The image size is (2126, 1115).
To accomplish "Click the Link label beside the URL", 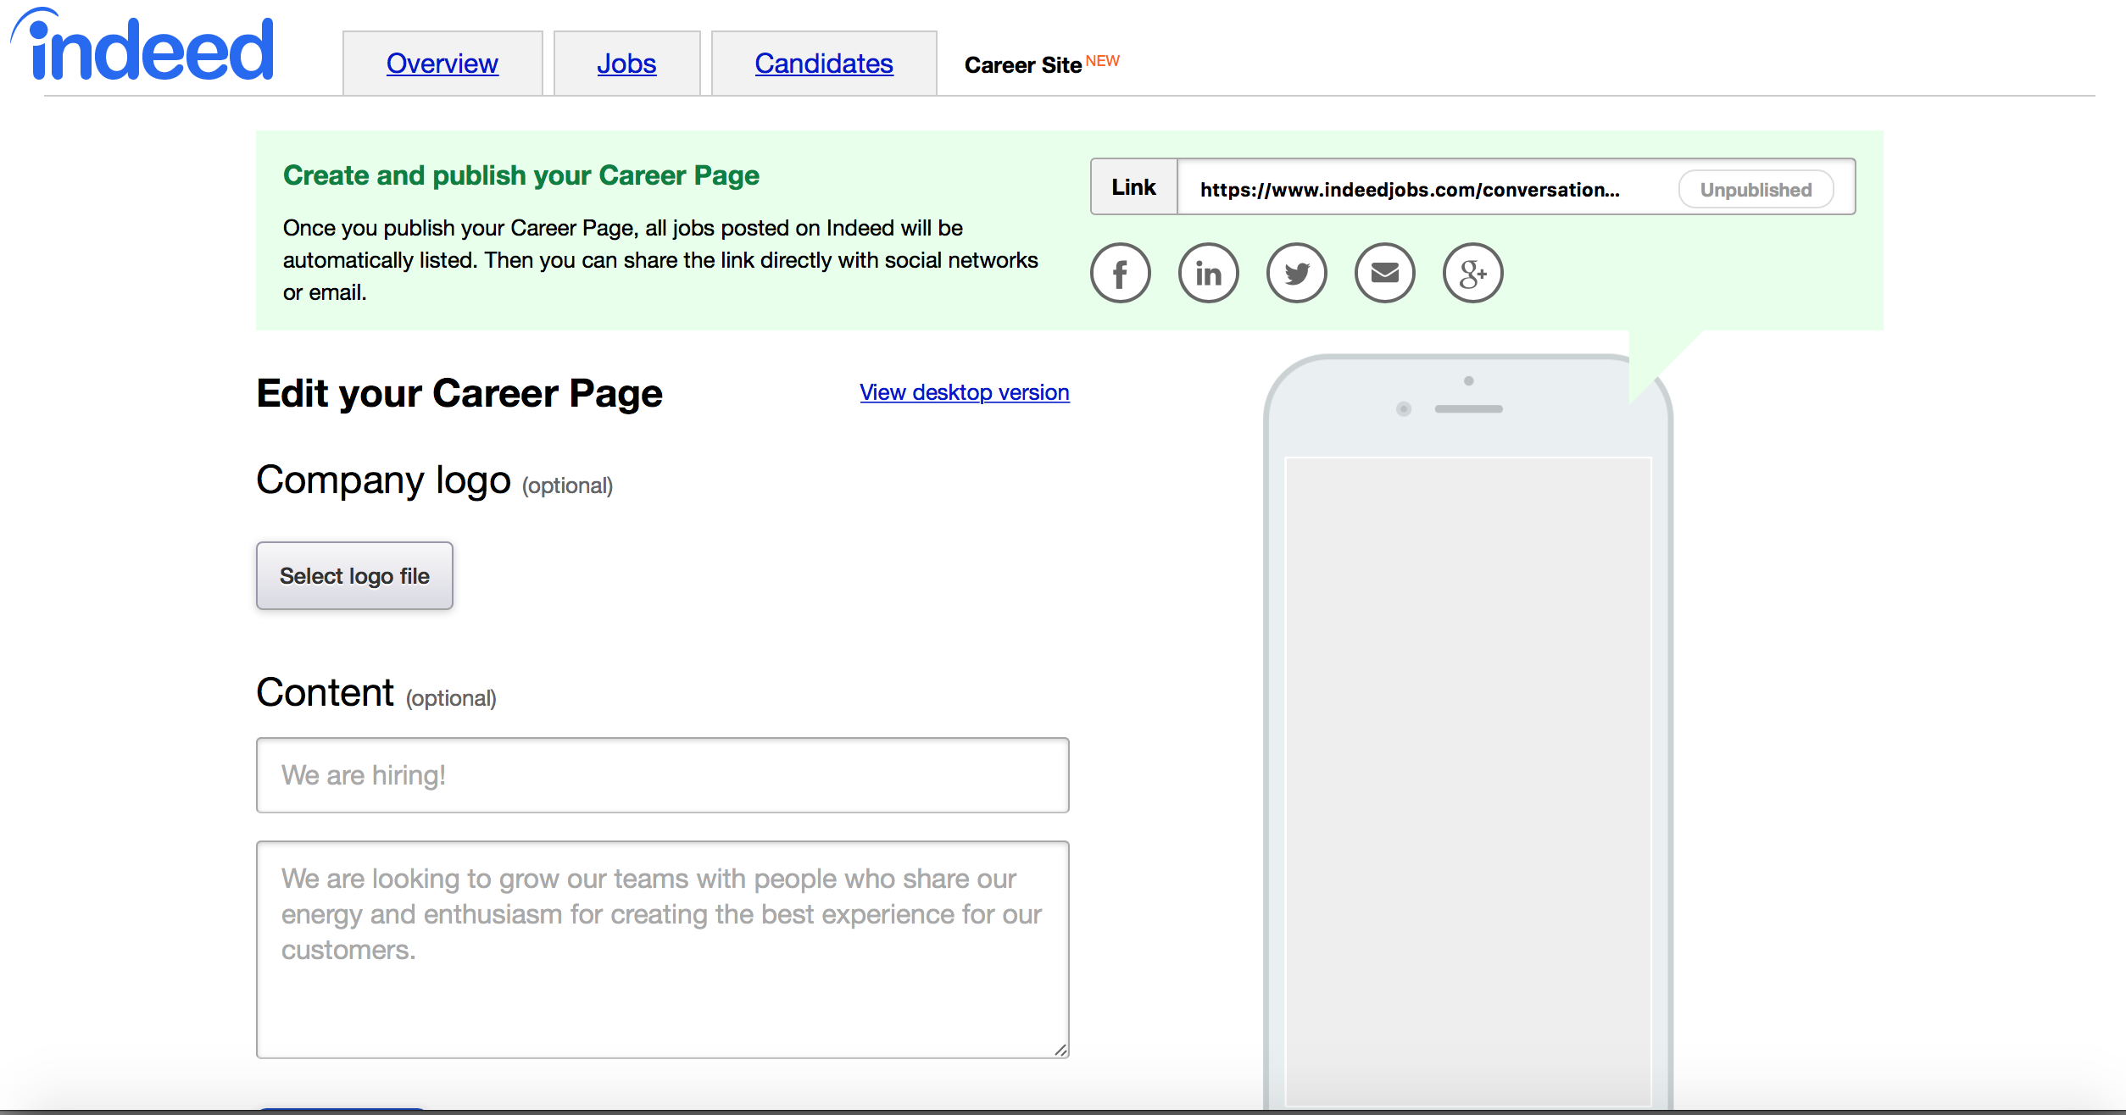I will (x=1133, y=187).
